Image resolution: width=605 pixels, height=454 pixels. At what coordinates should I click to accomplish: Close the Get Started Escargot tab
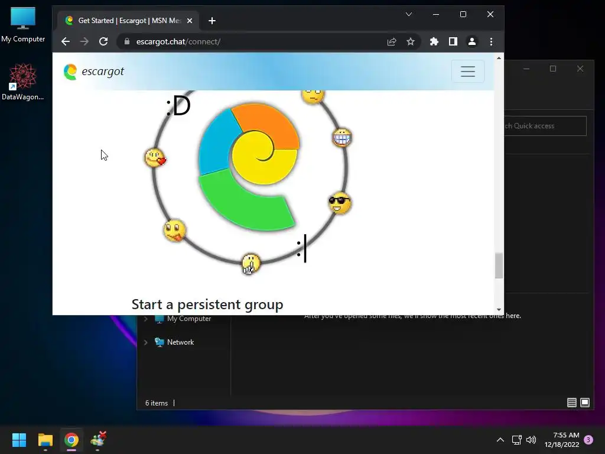[x=190, y=21]
